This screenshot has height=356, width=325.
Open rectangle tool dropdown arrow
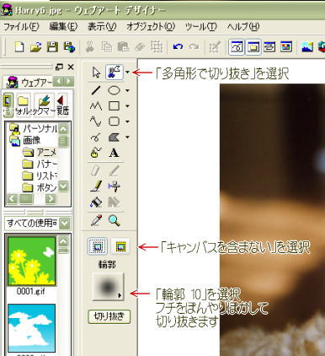[128, 106]
